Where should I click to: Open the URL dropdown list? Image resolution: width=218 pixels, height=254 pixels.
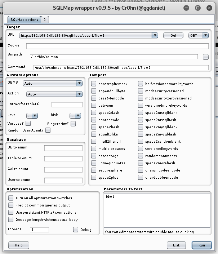155,35
